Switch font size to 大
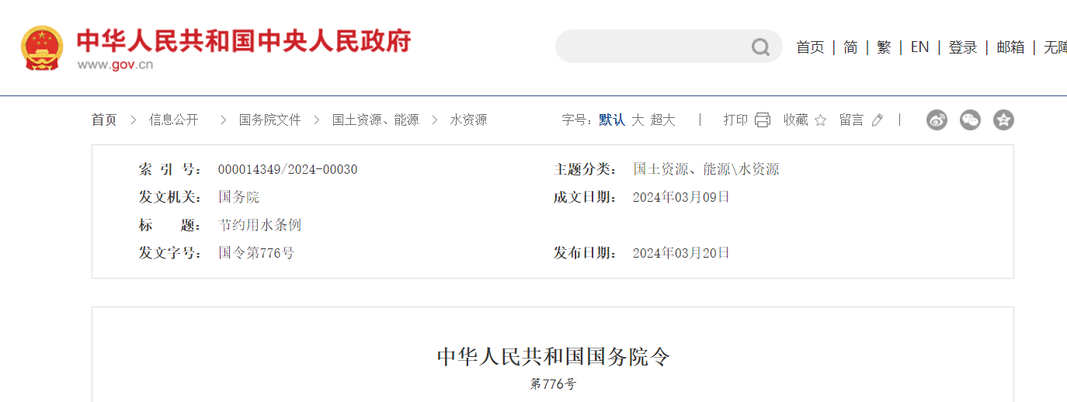 click(x=638, y=120)
